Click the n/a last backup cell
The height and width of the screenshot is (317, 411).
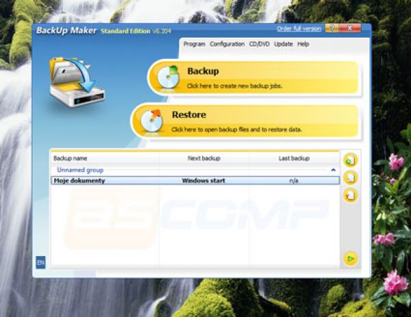[294, 181]
